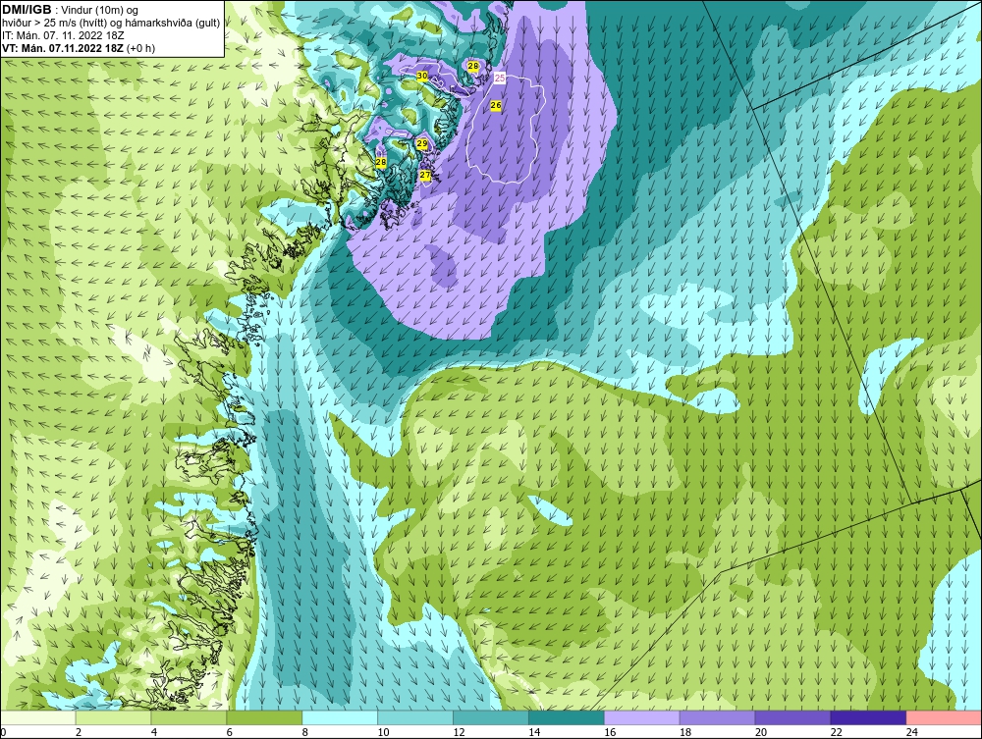Click the 8–10 m/s pale cyan legend swatch
Image resolution: width=982 pixels, height=739 pixels.
(340, 717)
